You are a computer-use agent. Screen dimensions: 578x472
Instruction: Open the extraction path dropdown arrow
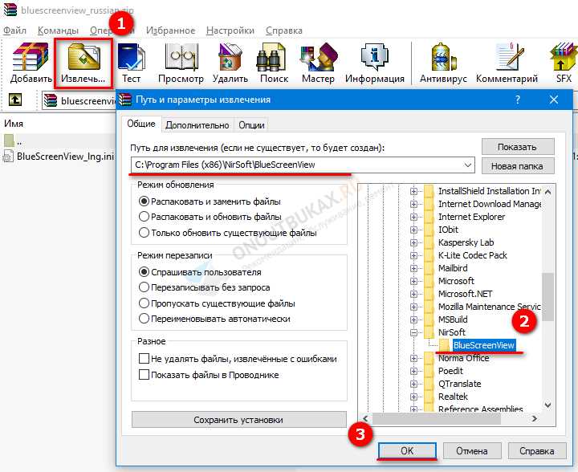(468, 165)
